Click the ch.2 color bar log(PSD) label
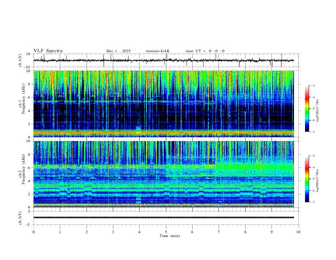 pos(318,181)
